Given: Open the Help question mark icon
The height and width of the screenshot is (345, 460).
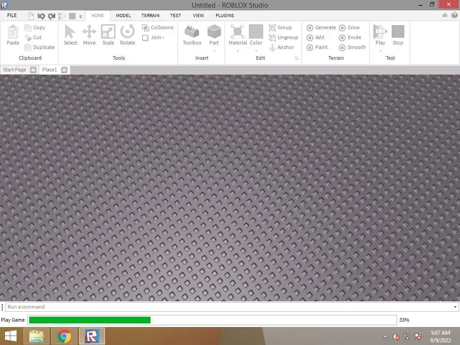Looking at the screenshot, I should (x=455, y=15).
